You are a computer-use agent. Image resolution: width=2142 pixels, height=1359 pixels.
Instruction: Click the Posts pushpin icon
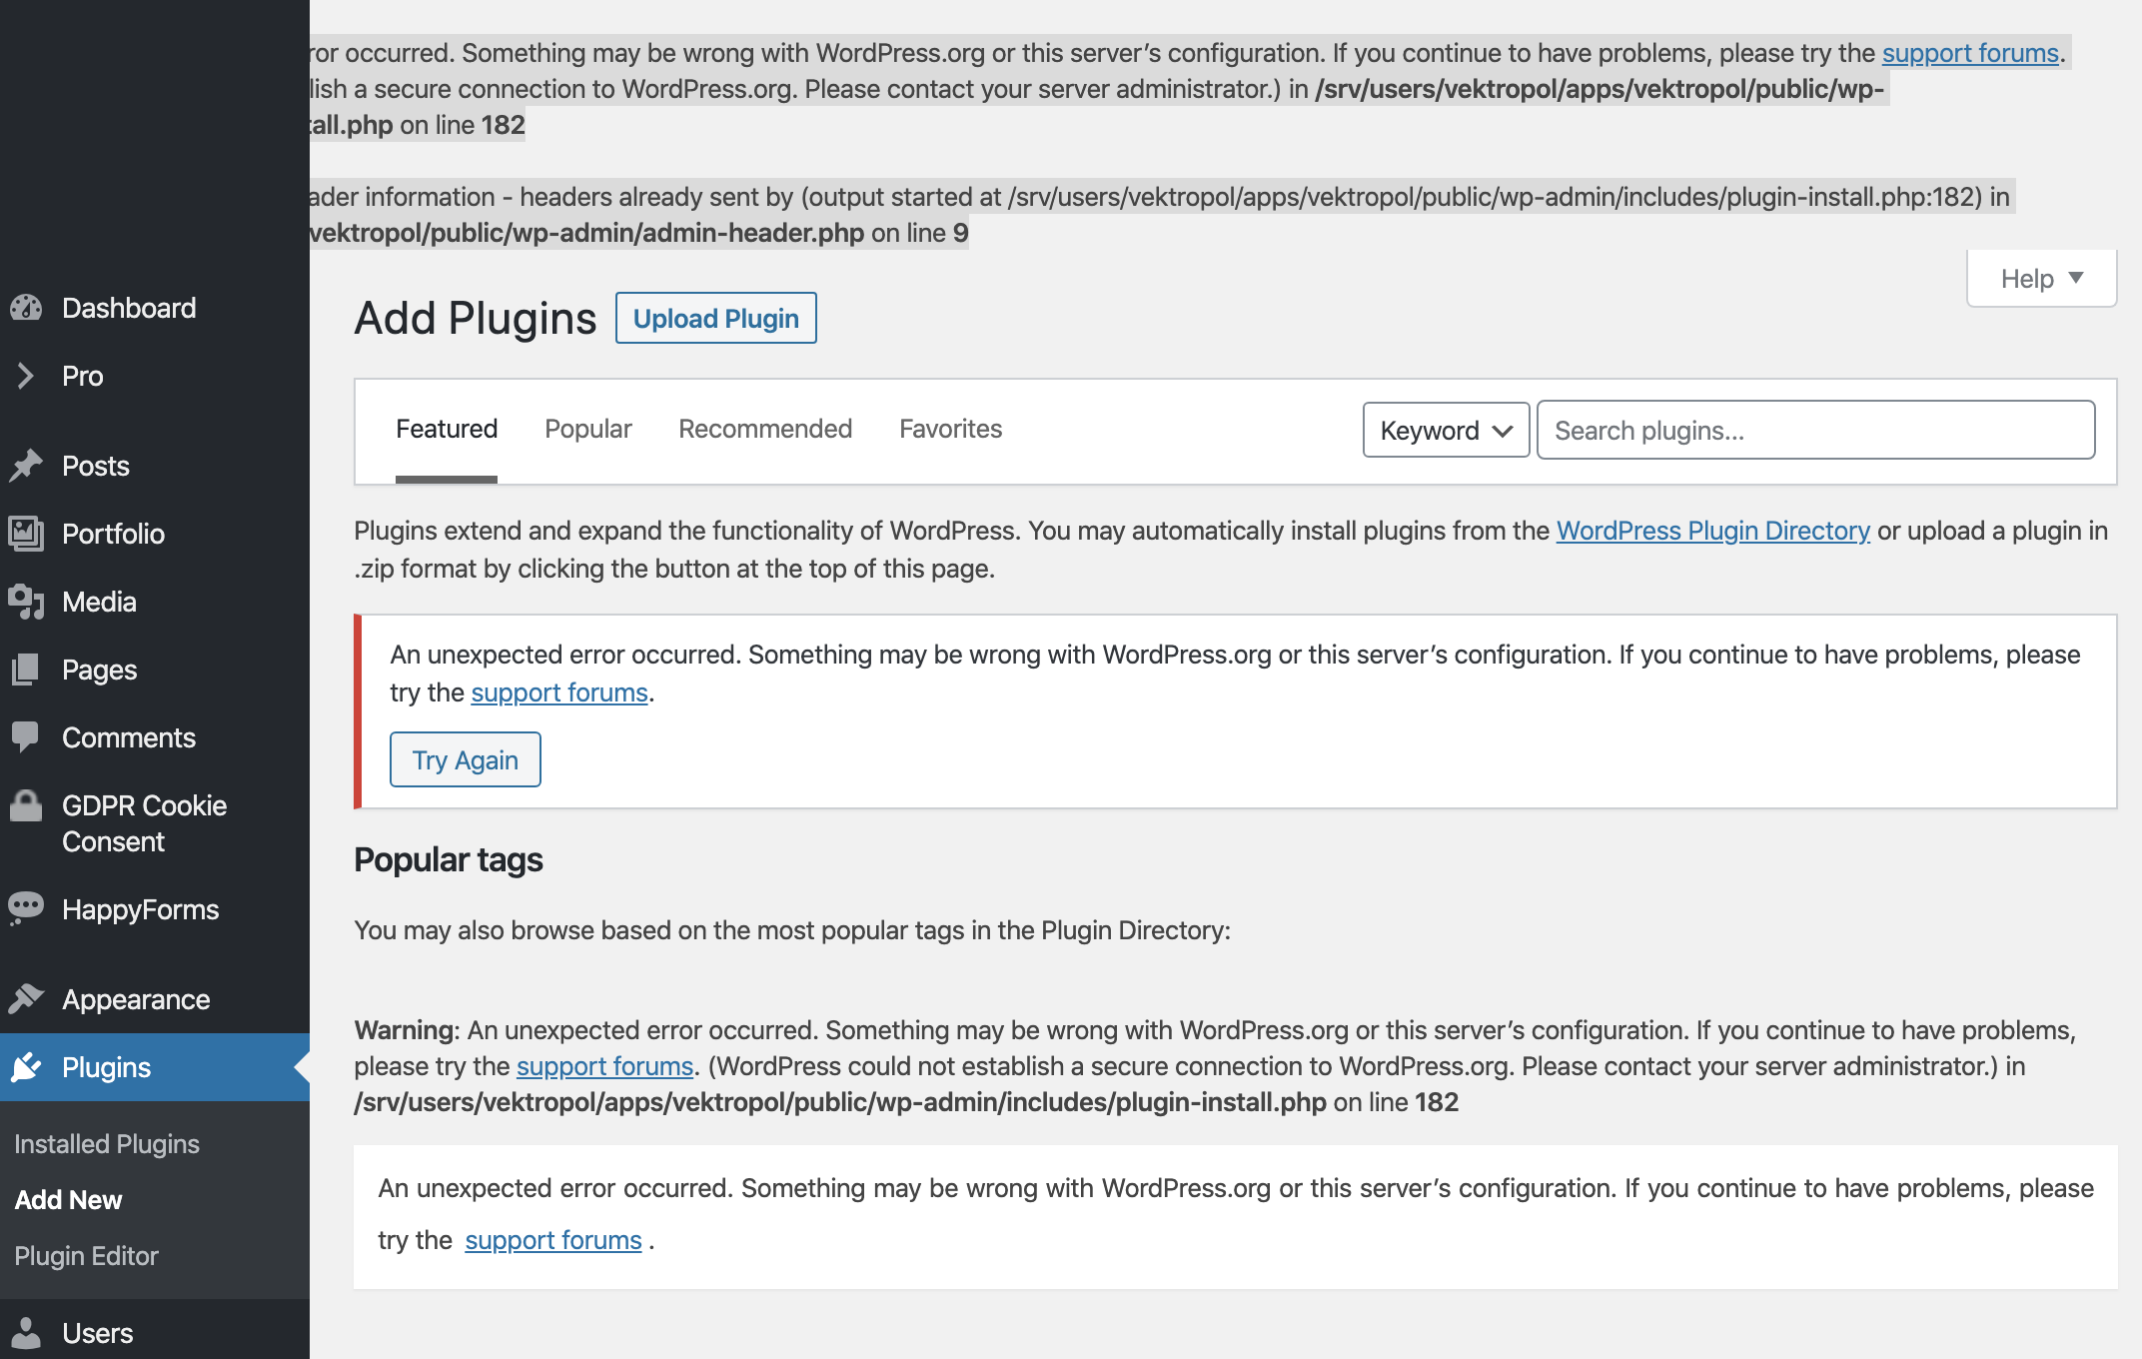26,466
